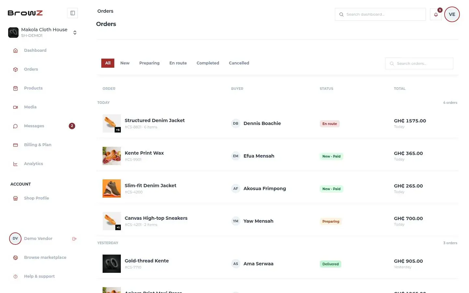Open the notifications bell

(436, 14)
